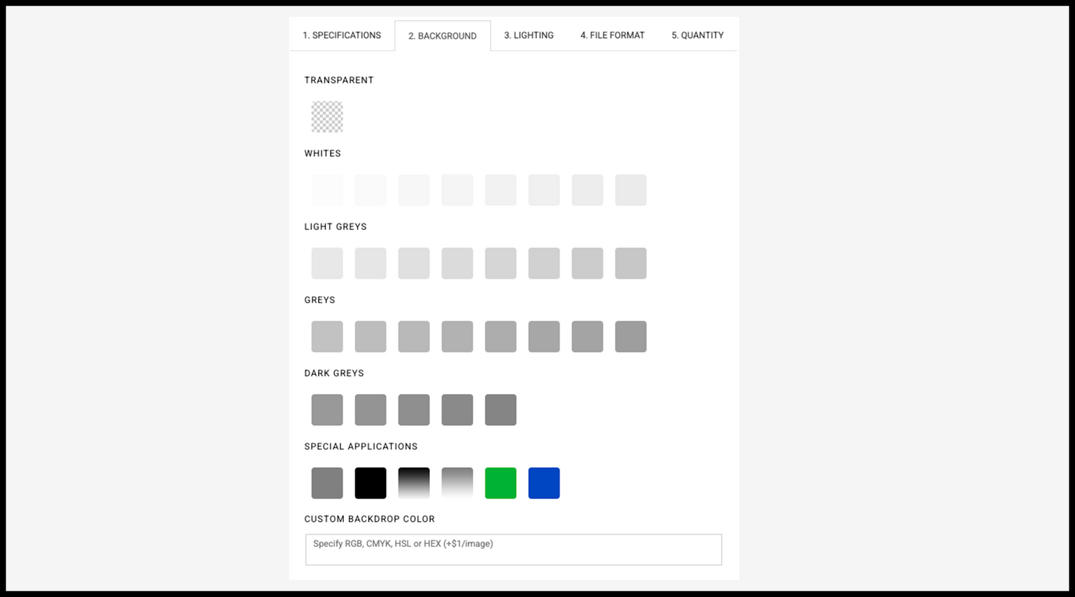Choose the black-to-white gradient swatch
Image resolution: width=1075 pixels, height=597 pixels.
[414, 483]
